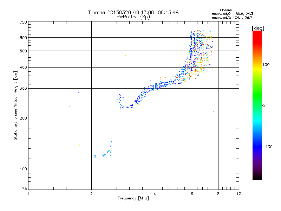Viewport: 281px width, 211px height.
Task: Click the "Frequency [MHz]" axis title
Action: click(x=133, y=198)
